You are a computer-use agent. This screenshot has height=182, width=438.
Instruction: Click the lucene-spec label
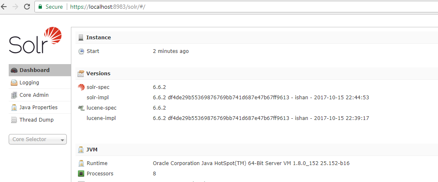[102, 108]
